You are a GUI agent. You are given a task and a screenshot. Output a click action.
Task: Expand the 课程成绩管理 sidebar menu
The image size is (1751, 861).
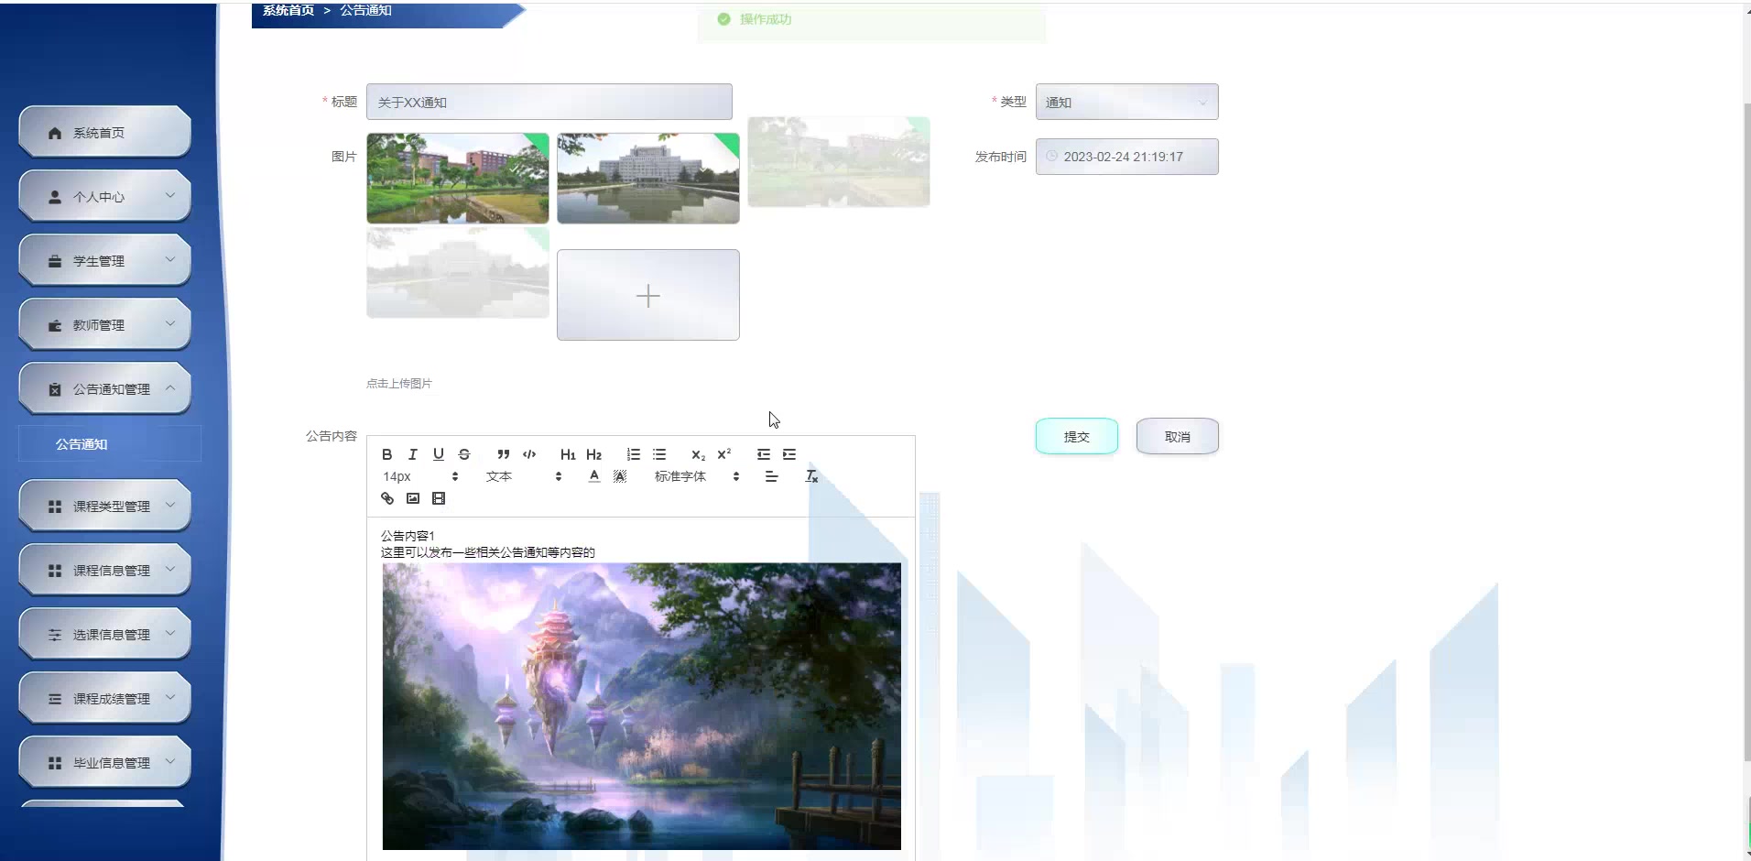104,699
